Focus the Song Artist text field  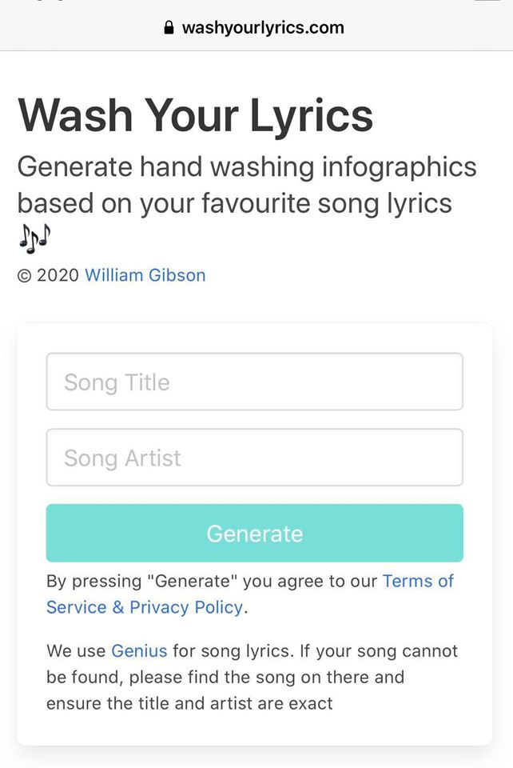point(254,458)
